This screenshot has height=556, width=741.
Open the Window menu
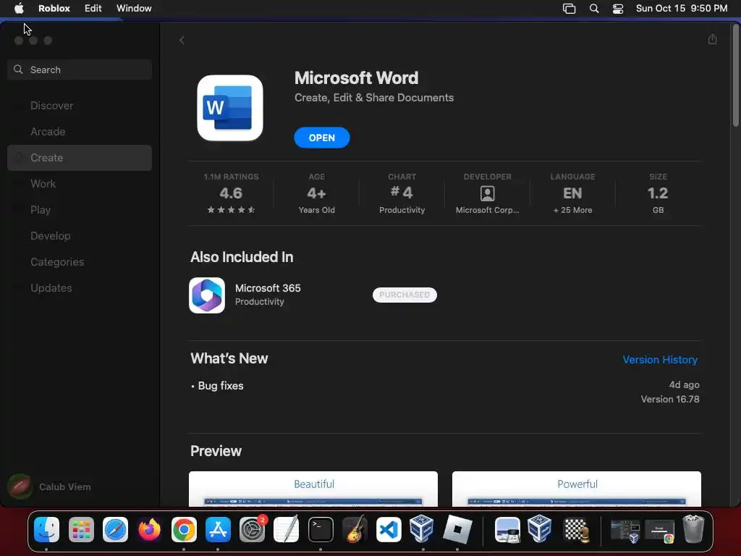click(x=134, y=9)
